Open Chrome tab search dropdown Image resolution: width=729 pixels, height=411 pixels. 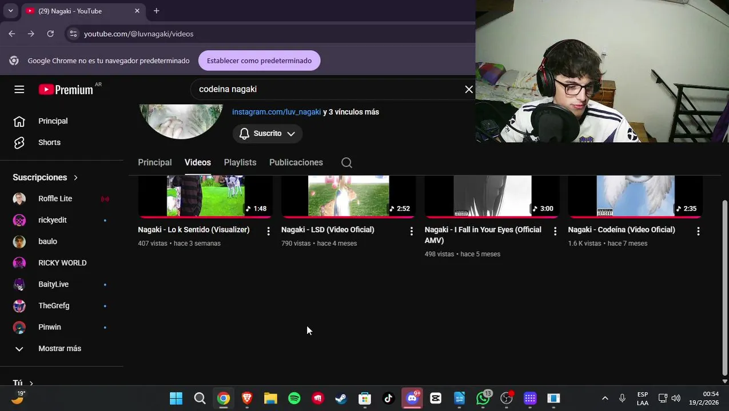tap(10, 11)
